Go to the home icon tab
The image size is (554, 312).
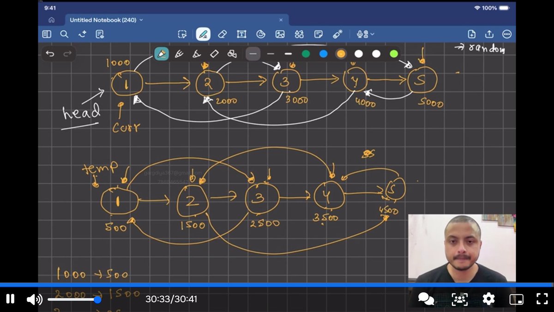point(51,20)
